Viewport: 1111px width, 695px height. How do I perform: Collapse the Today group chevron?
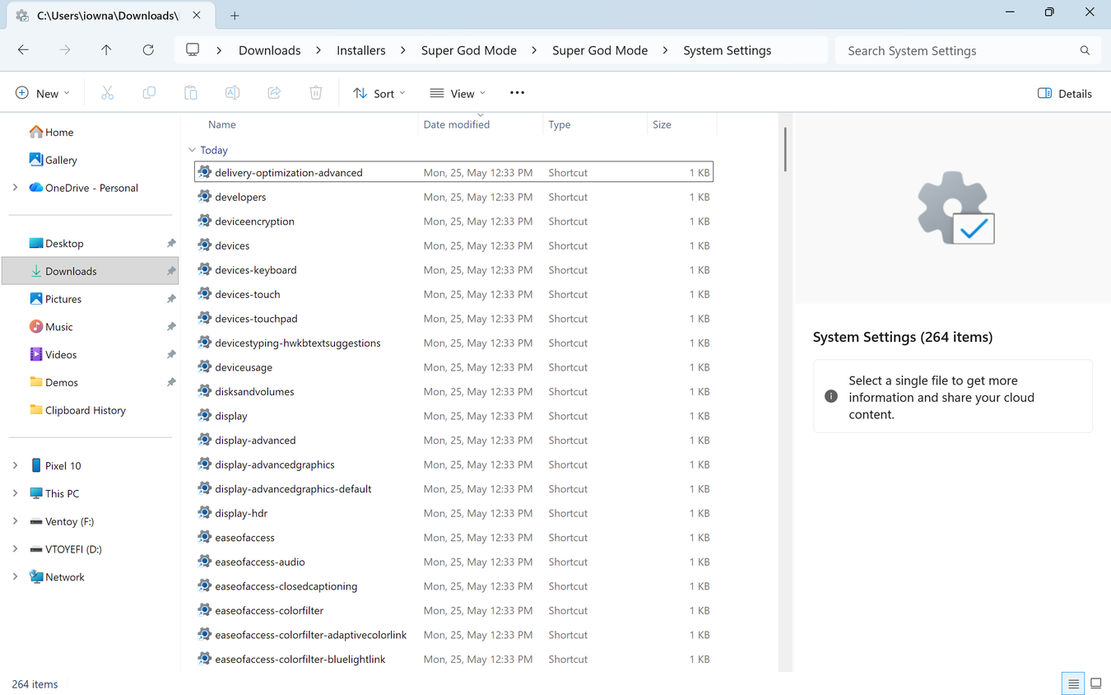point(192,150)
